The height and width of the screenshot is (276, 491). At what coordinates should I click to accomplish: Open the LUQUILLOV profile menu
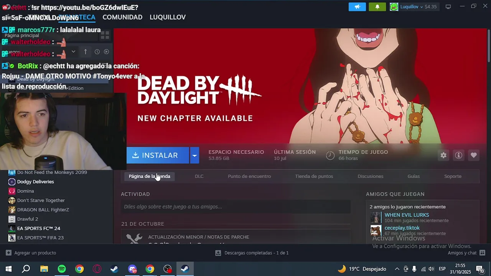click(x=168, y=17)
